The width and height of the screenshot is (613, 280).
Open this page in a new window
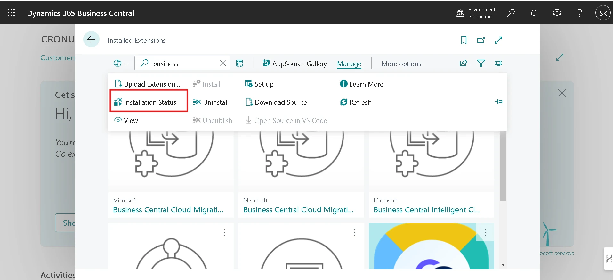tap(481, 40)
